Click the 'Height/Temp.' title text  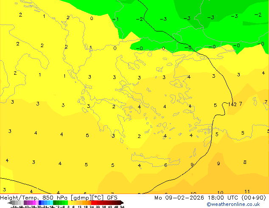click(x=20, y=198)
